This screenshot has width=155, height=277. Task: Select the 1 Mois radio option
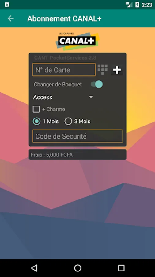click(36, 121)
